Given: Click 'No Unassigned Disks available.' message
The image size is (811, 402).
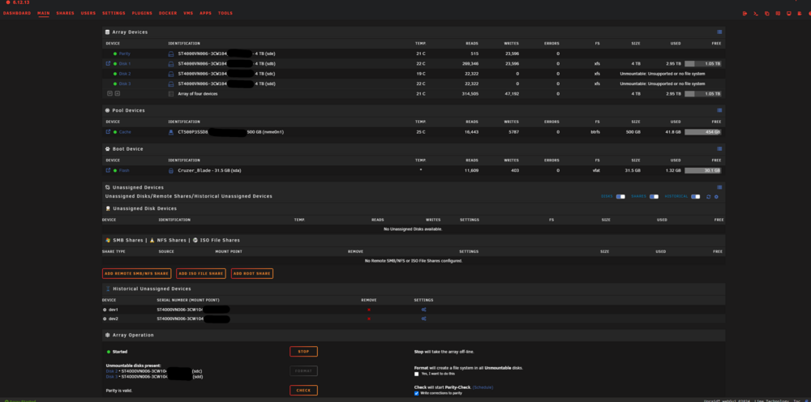Looking at the screenshot, I should [x=414, y=229].
